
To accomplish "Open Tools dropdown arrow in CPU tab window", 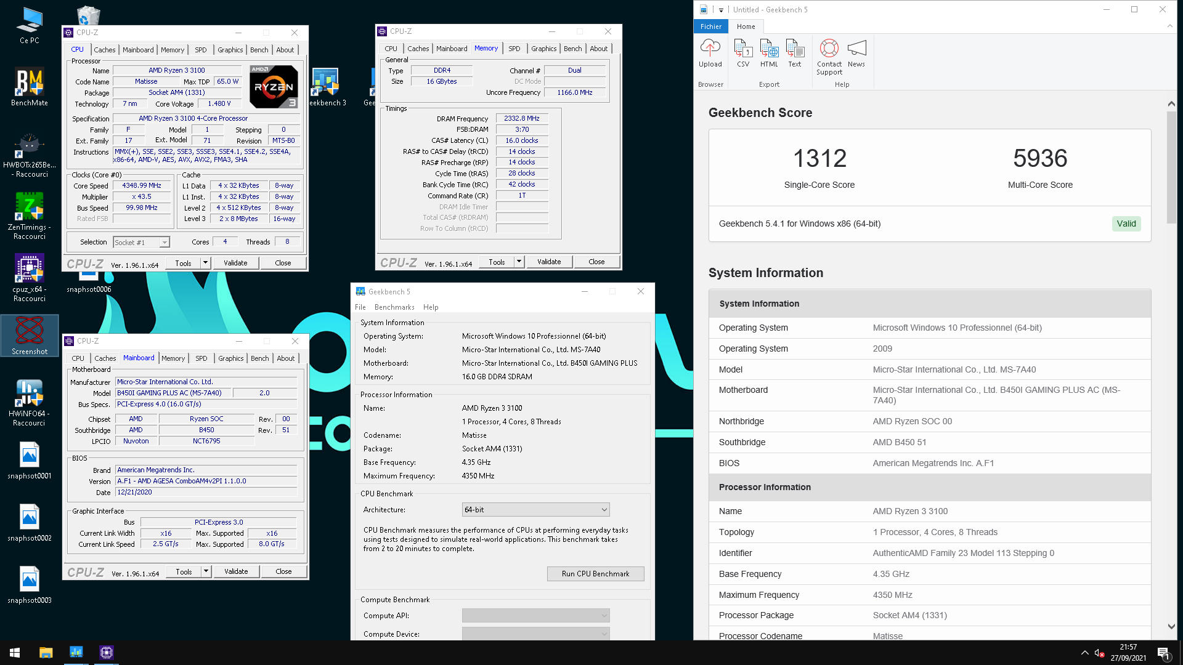I will click(x=206, y=263).
